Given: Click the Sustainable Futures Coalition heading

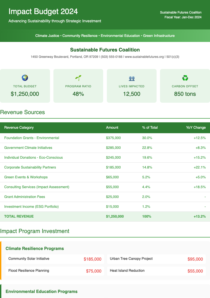Looking at the screenshot, I should point(105,50).
